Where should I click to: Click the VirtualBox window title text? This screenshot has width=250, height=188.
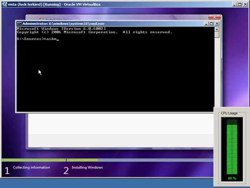[x=54, y=4]
